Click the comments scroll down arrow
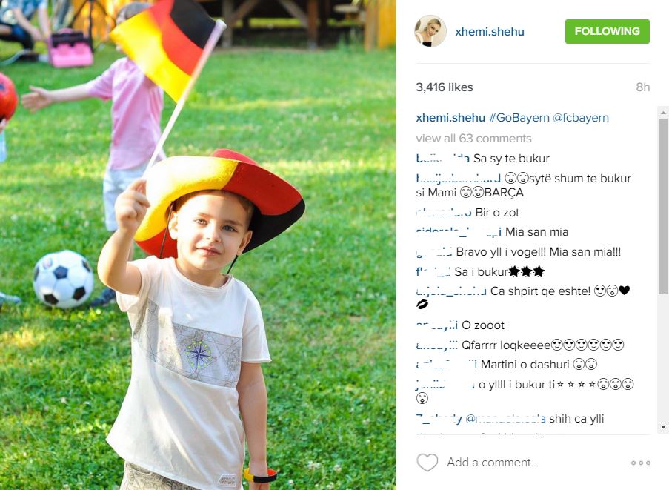669x490 pixels. pyautogui.click(x=663, y=426)
